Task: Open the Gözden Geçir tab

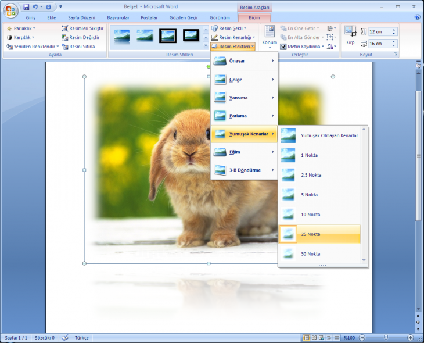Action: [184, 17]
